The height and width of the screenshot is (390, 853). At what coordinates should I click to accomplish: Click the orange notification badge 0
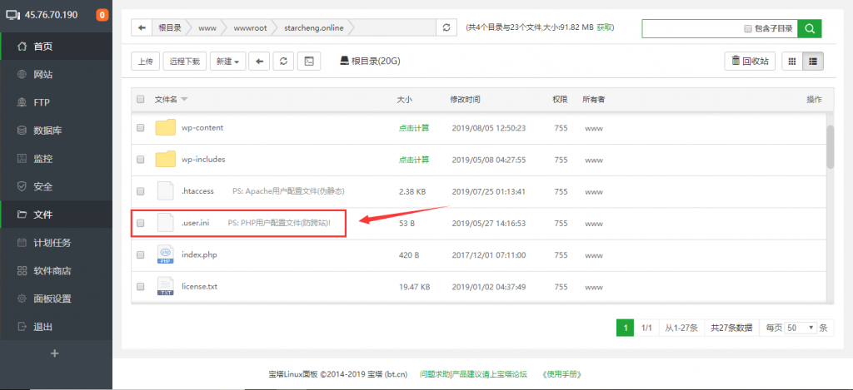[102, 15]
